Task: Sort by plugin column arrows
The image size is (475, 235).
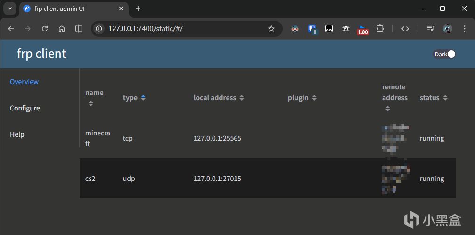Action: click(x=314, y=98)
